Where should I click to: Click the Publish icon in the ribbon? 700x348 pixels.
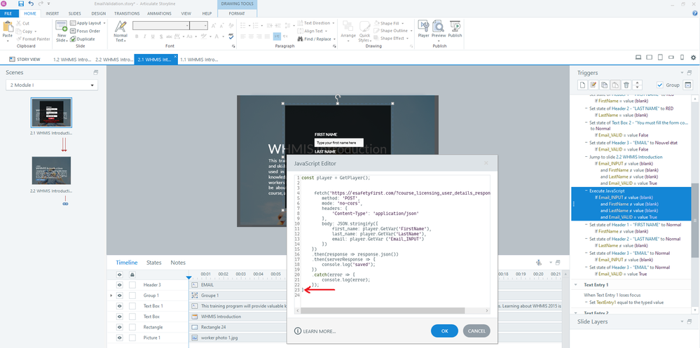[455, 29]
